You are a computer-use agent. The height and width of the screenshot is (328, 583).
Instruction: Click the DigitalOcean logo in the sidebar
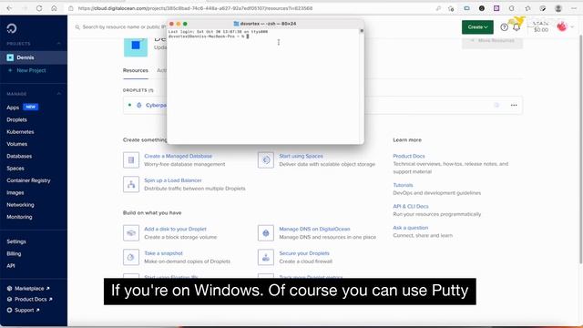pos(12,28)
